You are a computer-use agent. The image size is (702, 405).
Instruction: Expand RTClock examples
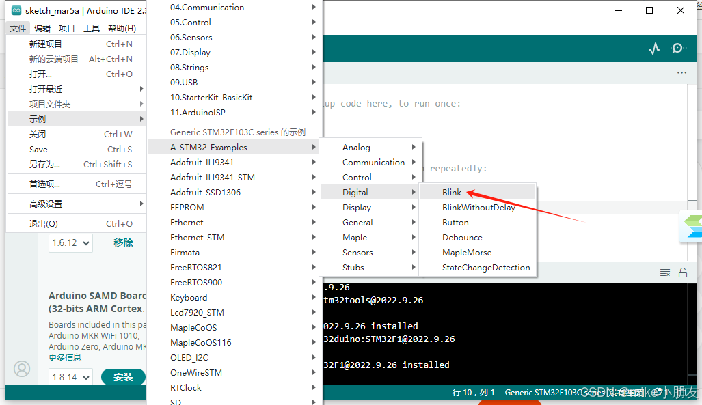(234, 387)
